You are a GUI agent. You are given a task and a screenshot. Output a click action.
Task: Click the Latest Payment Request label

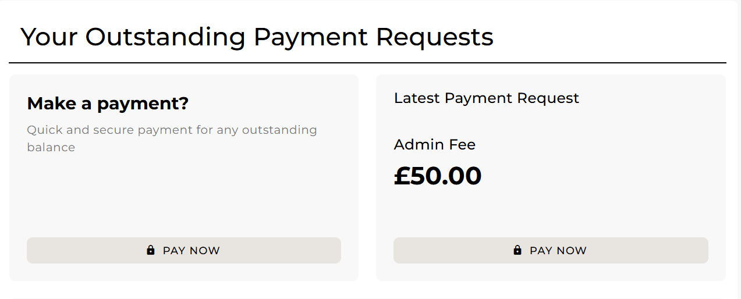486,98
